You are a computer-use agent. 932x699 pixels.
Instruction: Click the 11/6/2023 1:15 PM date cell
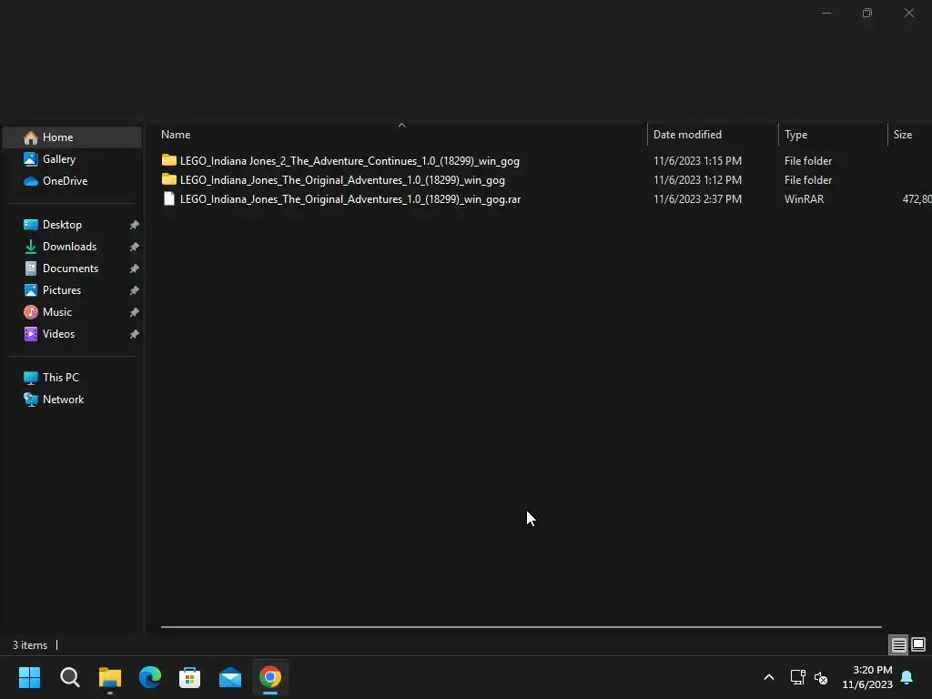697,161
